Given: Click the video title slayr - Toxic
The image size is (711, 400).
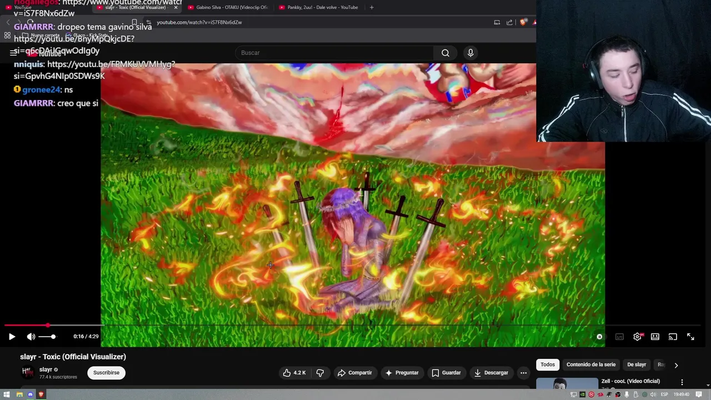Looking at the screenshot, I should (73, 357).
